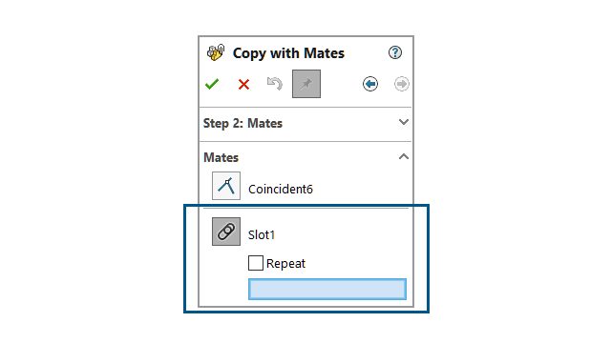Viewport: 611px width, 343px height.
Task: Click the Copy with Mates header icon
Action: [216, 52]
